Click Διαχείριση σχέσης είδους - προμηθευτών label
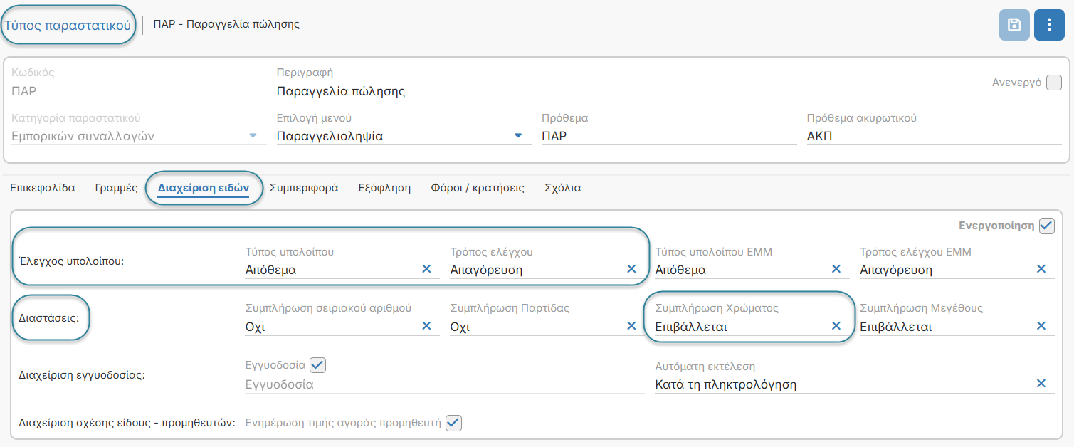The width and height of the screenshot is (1074, 447). coord(127,423)
